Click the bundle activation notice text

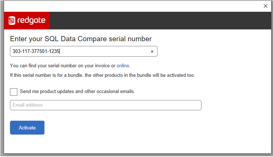click(103, 75)
